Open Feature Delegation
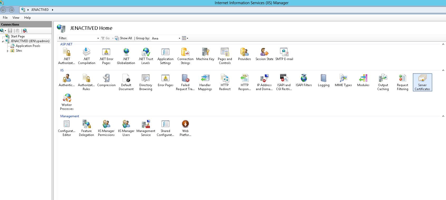This screenshot has height=200, width=446. (86, 128)
